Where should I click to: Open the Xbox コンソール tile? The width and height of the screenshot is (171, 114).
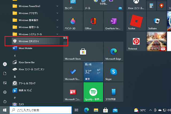(x=136, y=5)
